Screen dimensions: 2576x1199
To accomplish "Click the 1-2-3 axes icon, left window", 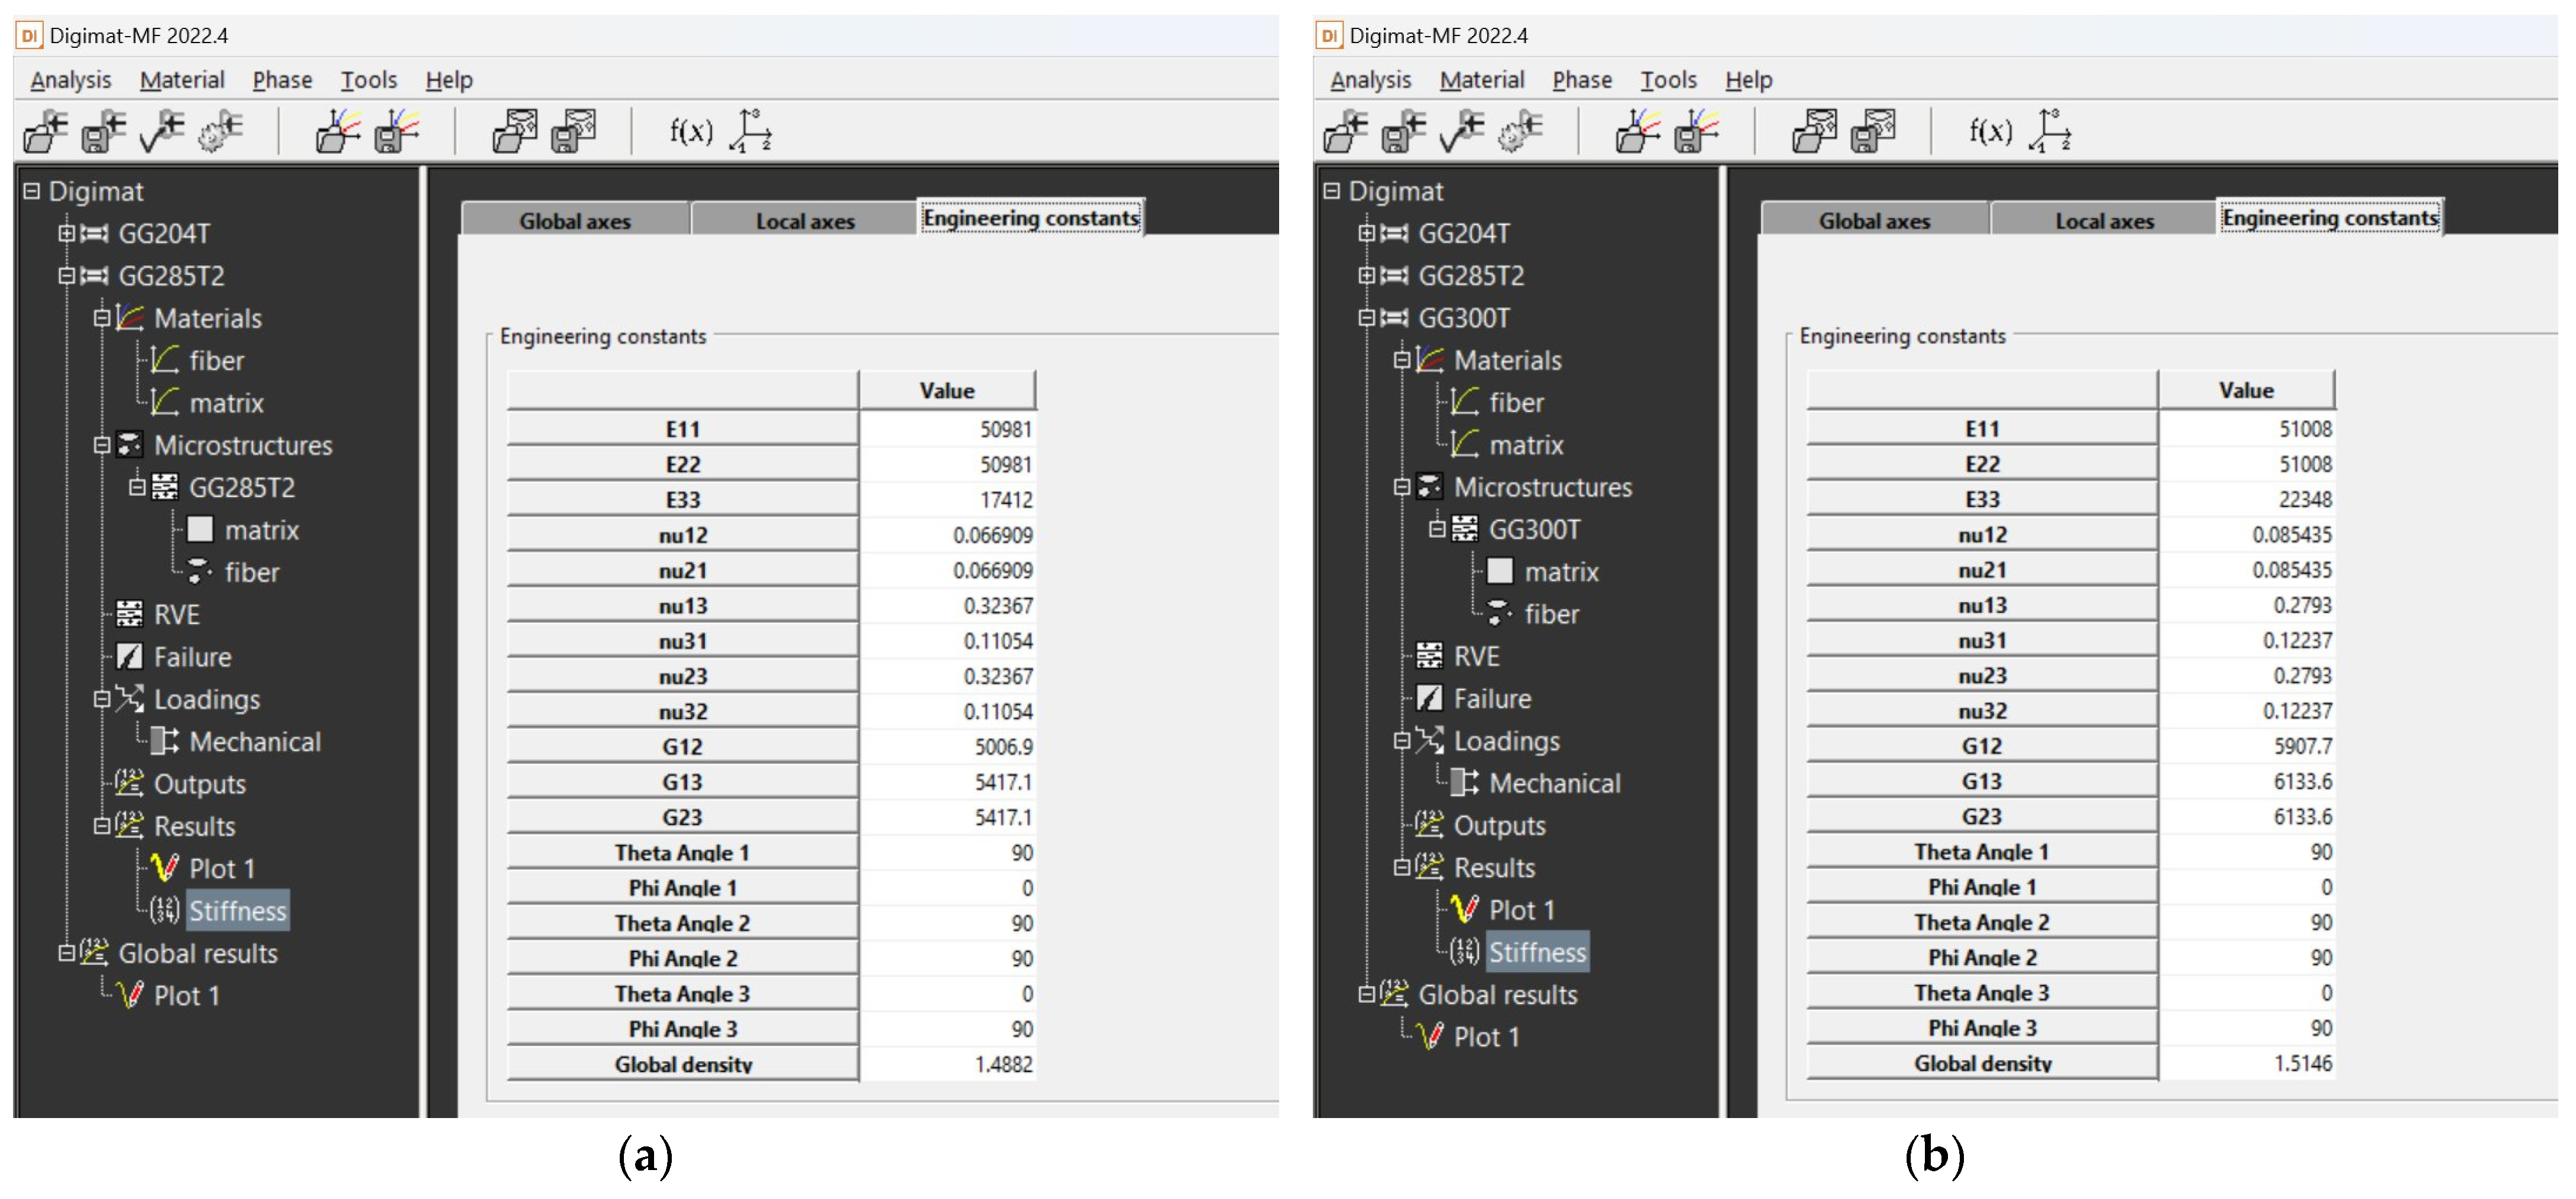I will click(x=751, y=131).
